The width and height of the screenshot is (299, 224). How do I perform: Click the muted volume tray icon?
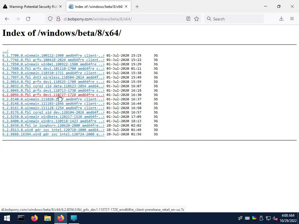tap(275, 218)
